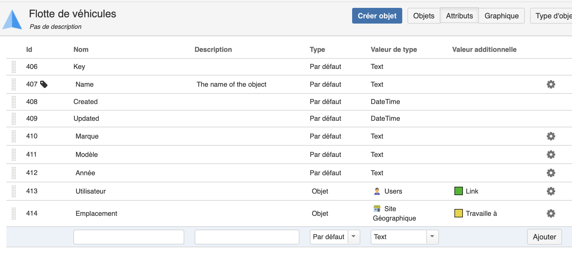The width and height of the screenshot is (572, 253).
Task: Expand the Text type value dropdown
Action: point(432,237)
